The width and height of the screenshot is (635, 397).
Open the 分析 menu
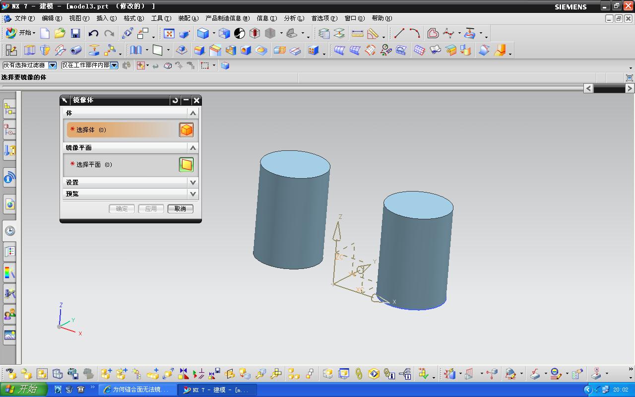point(294,18)
